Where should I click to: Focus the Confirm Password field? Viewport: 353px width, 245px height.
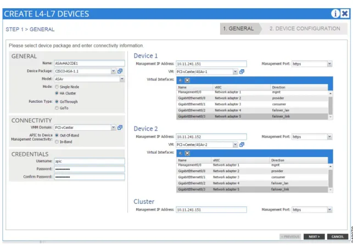click(89, 177)
